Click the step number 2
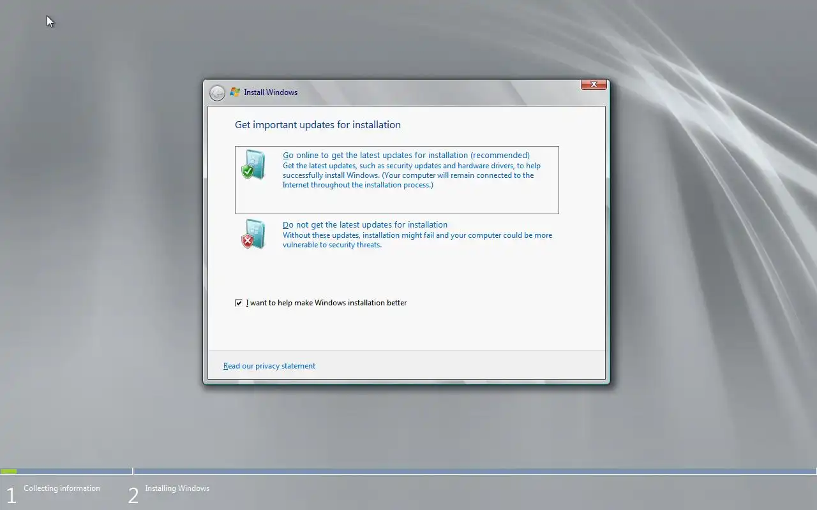The image size is (817, 510). [133, 495]
